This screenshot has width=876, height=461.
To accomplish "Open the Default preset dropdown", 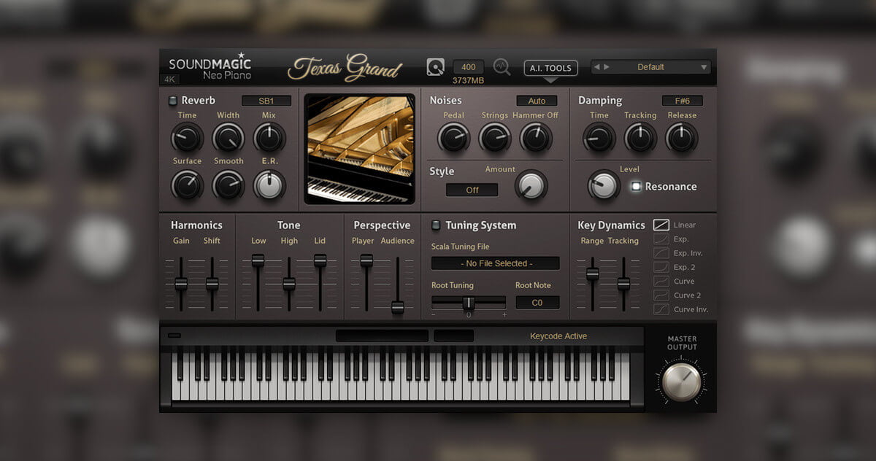I will pos(650,67).
